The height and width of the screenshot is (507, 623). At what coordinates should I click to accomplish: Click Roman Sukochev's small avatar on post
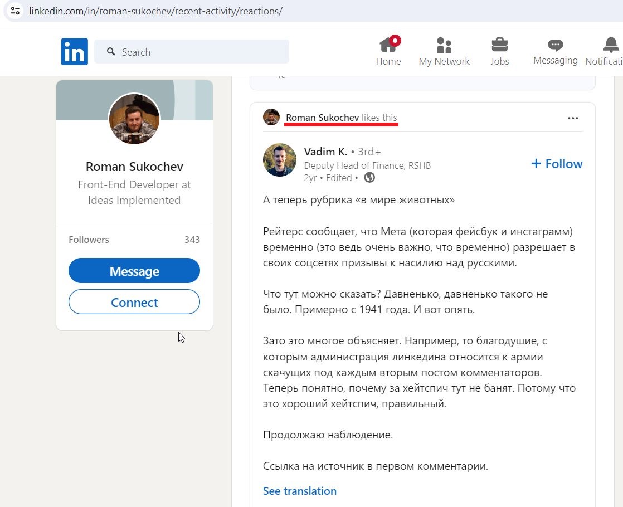click(271, 117)
